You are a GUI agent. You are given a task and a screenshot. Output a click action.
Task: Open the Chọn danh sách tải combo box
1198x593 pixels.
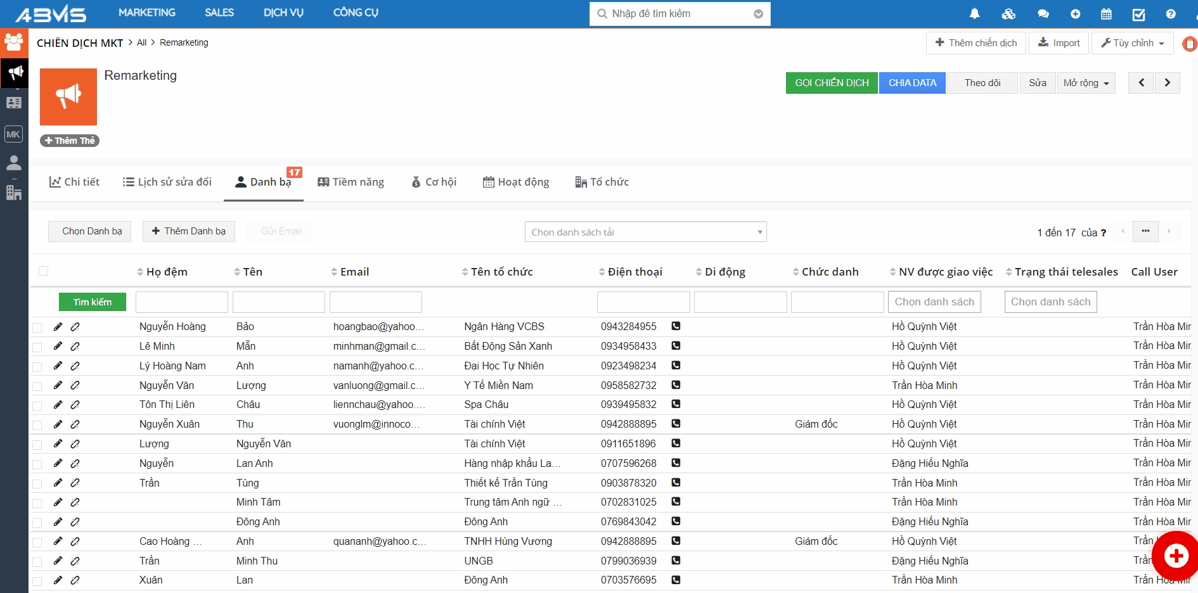pyautogui.click(x=645, y=232)
